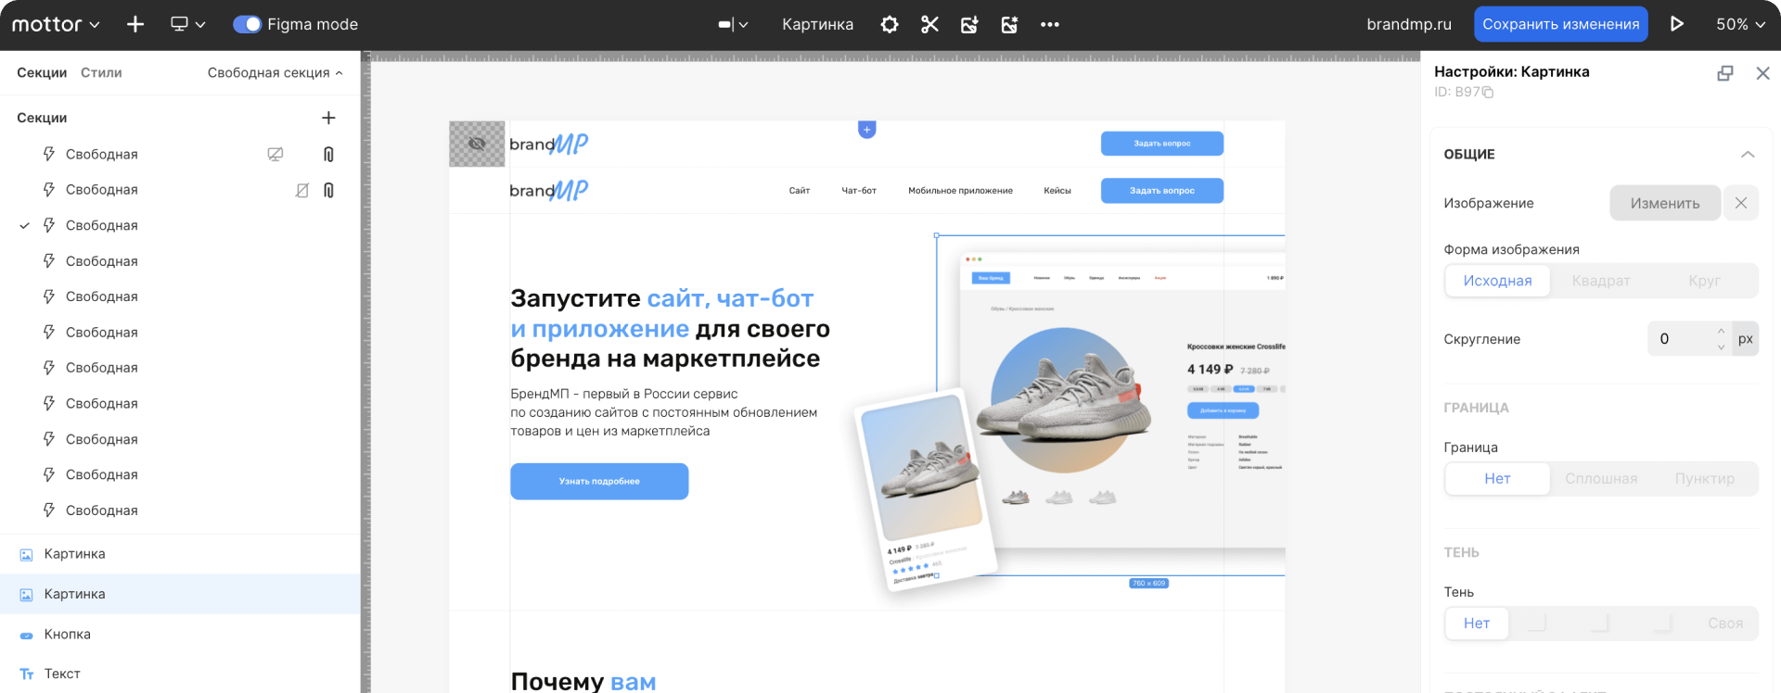The image size is (1781, 693).
Task: Collapse the expanded third Свободная section
Action: [x=25, y=226]
